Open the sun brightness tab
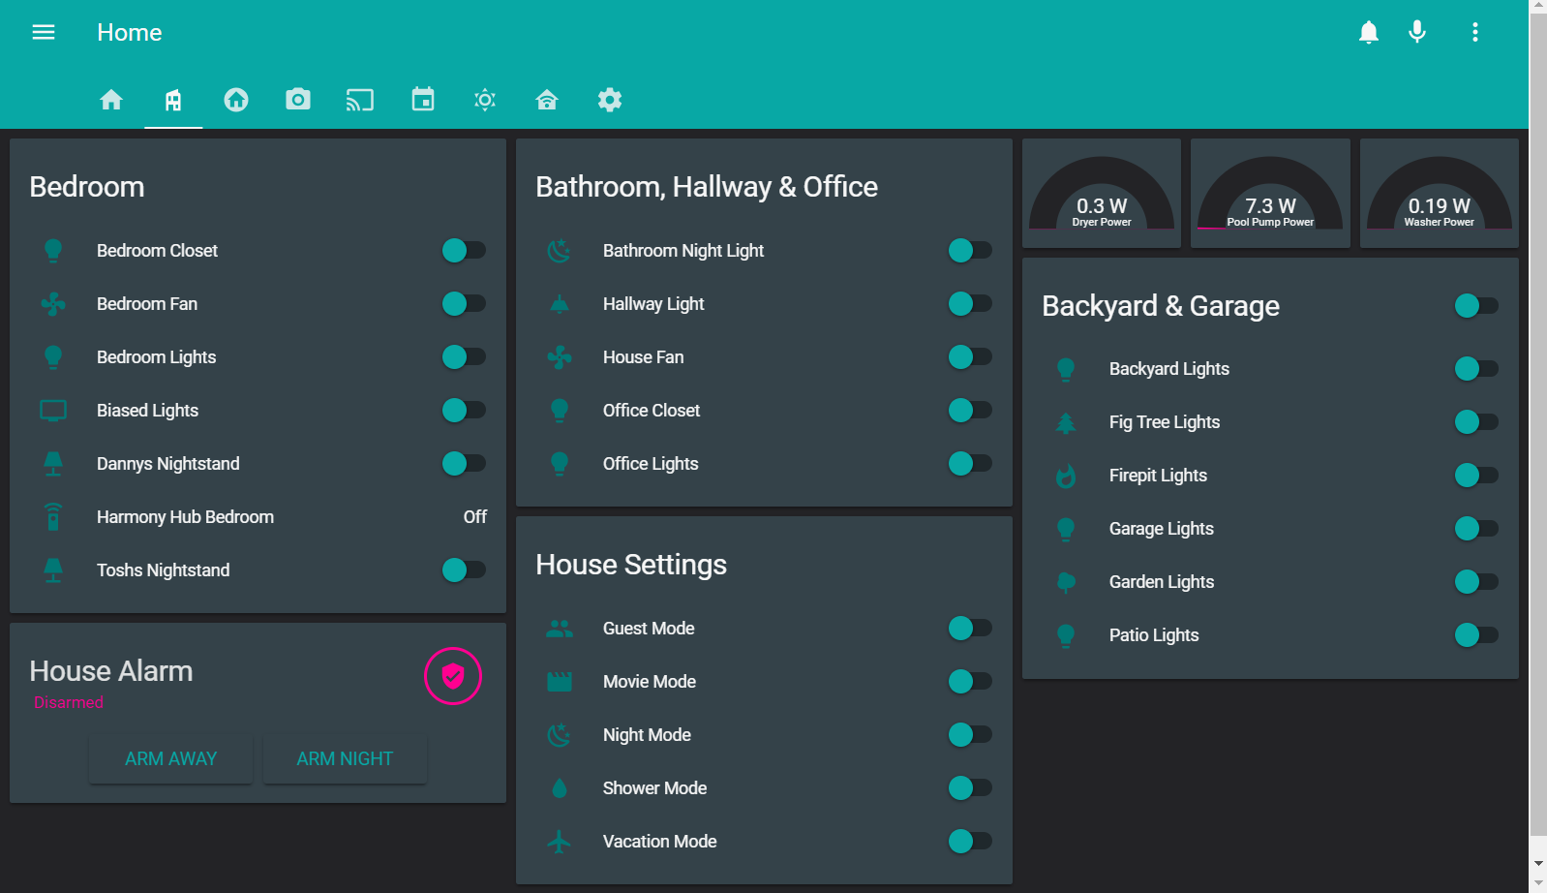Image resolution: width=1547 pixels, height=893 pixels. pyautogui.click(x=485, y=100)
